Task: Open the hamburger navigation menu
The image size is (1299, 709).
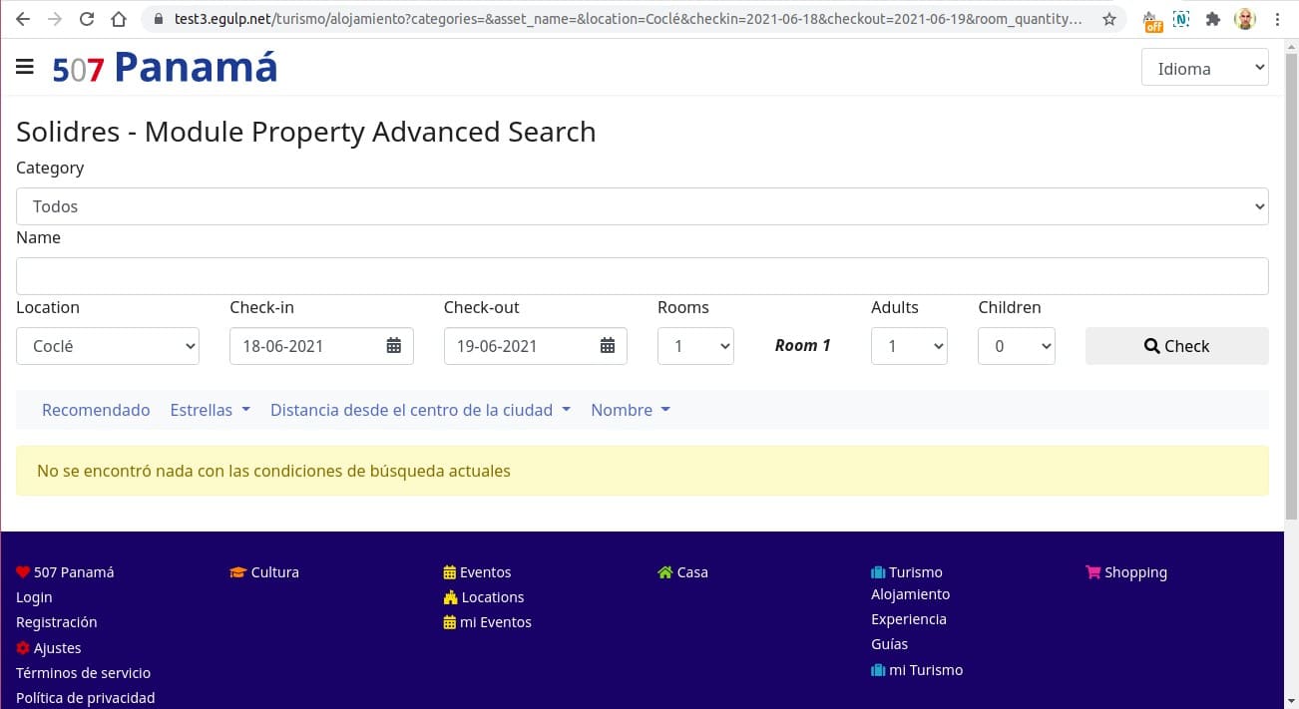Action: [25, 67]
